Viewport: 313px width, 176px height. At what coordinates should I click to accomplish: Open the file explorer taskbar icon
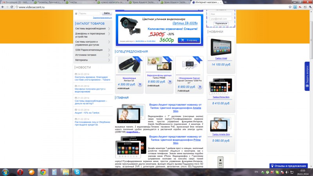(x=66, y=172)
